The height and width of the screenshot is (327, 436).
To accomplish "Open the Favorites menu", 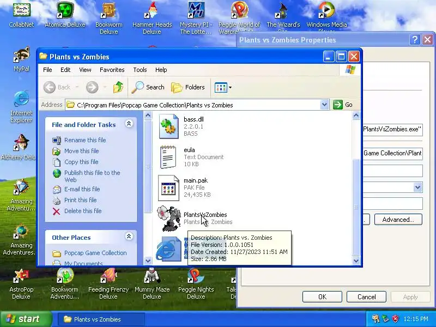I will [x=112, y=70].
